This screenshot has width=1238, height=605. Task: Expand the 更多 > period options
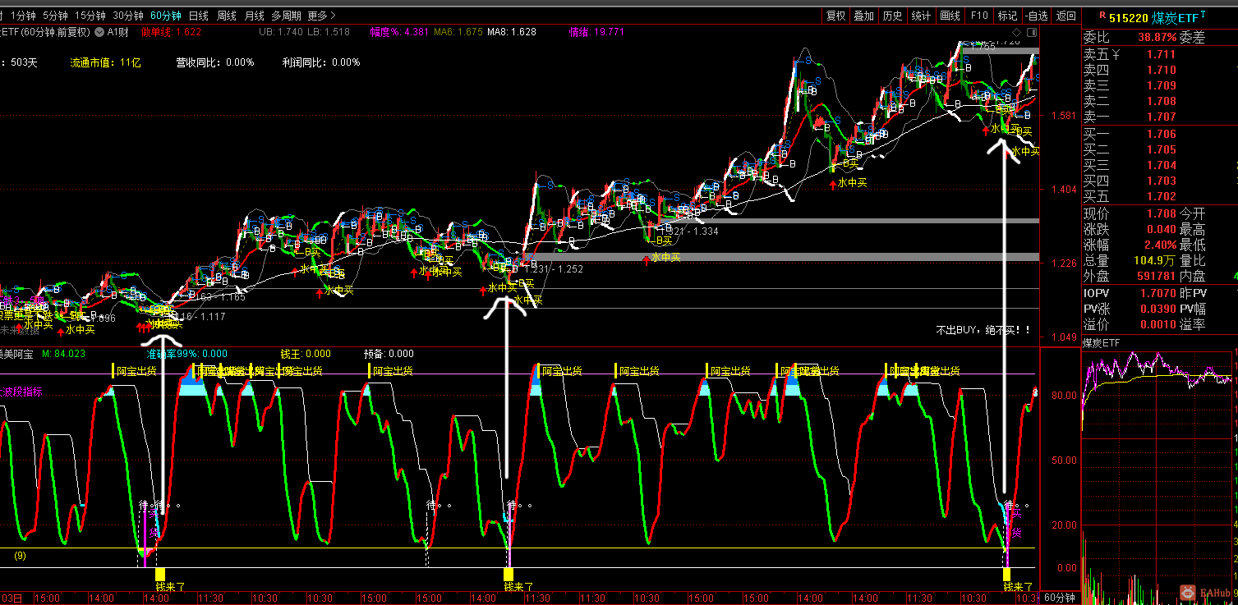point(322,16)
